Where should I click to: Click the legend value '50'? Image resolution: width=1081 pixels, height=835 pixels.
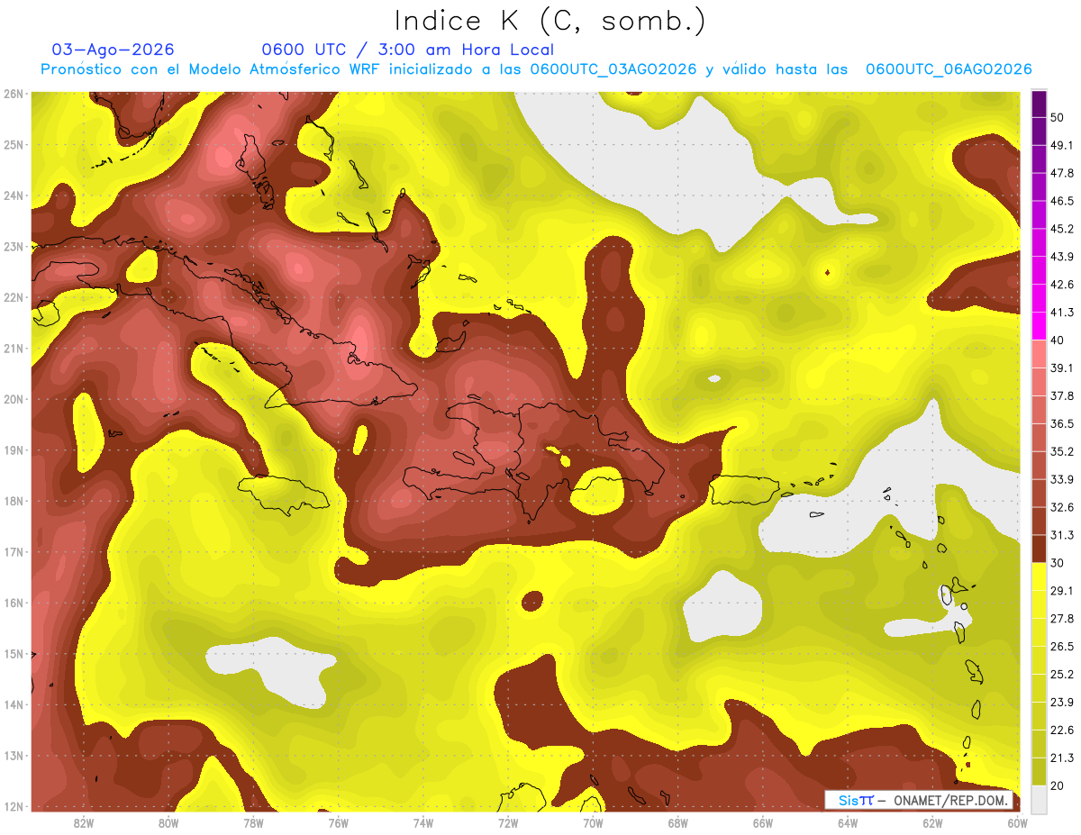(x=1058, y=118)
